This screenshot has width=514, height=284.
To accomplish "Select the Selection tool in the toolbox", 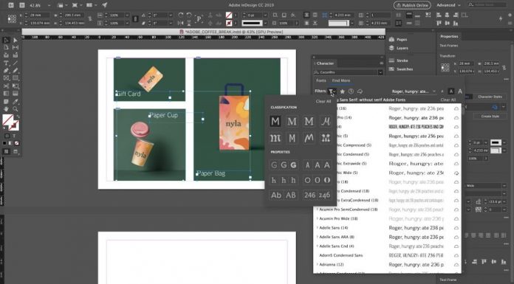I will (6, 40).
